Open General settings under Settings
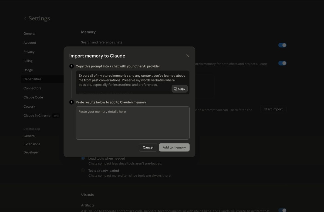 pyautogui.click(x=29, y=33)
